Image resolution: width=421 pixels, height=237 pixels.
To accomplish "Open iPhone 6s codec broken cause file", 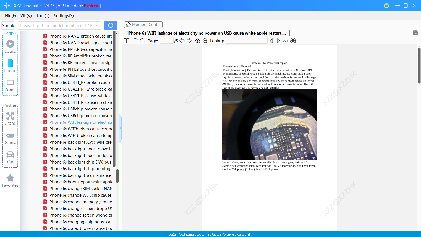I will [78, 228].
